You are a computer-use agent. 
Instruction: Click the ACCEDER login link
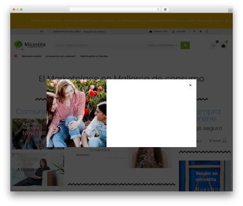pos(181,32)
